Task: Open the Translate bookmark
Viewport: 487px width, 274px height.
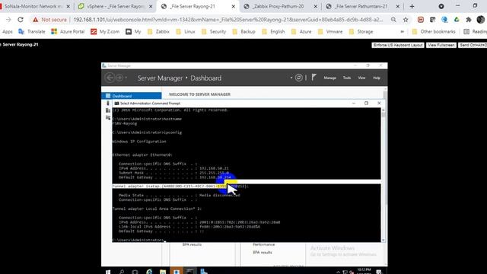Action: coord(32,32)
